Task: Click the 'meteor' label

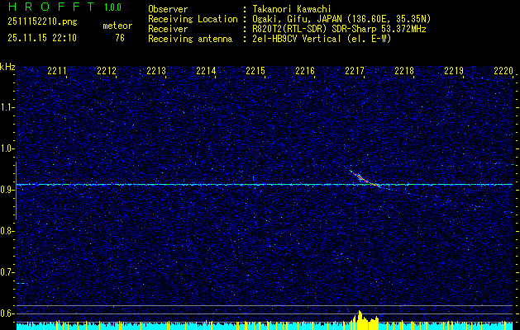Action: click(x=117, y=26)
